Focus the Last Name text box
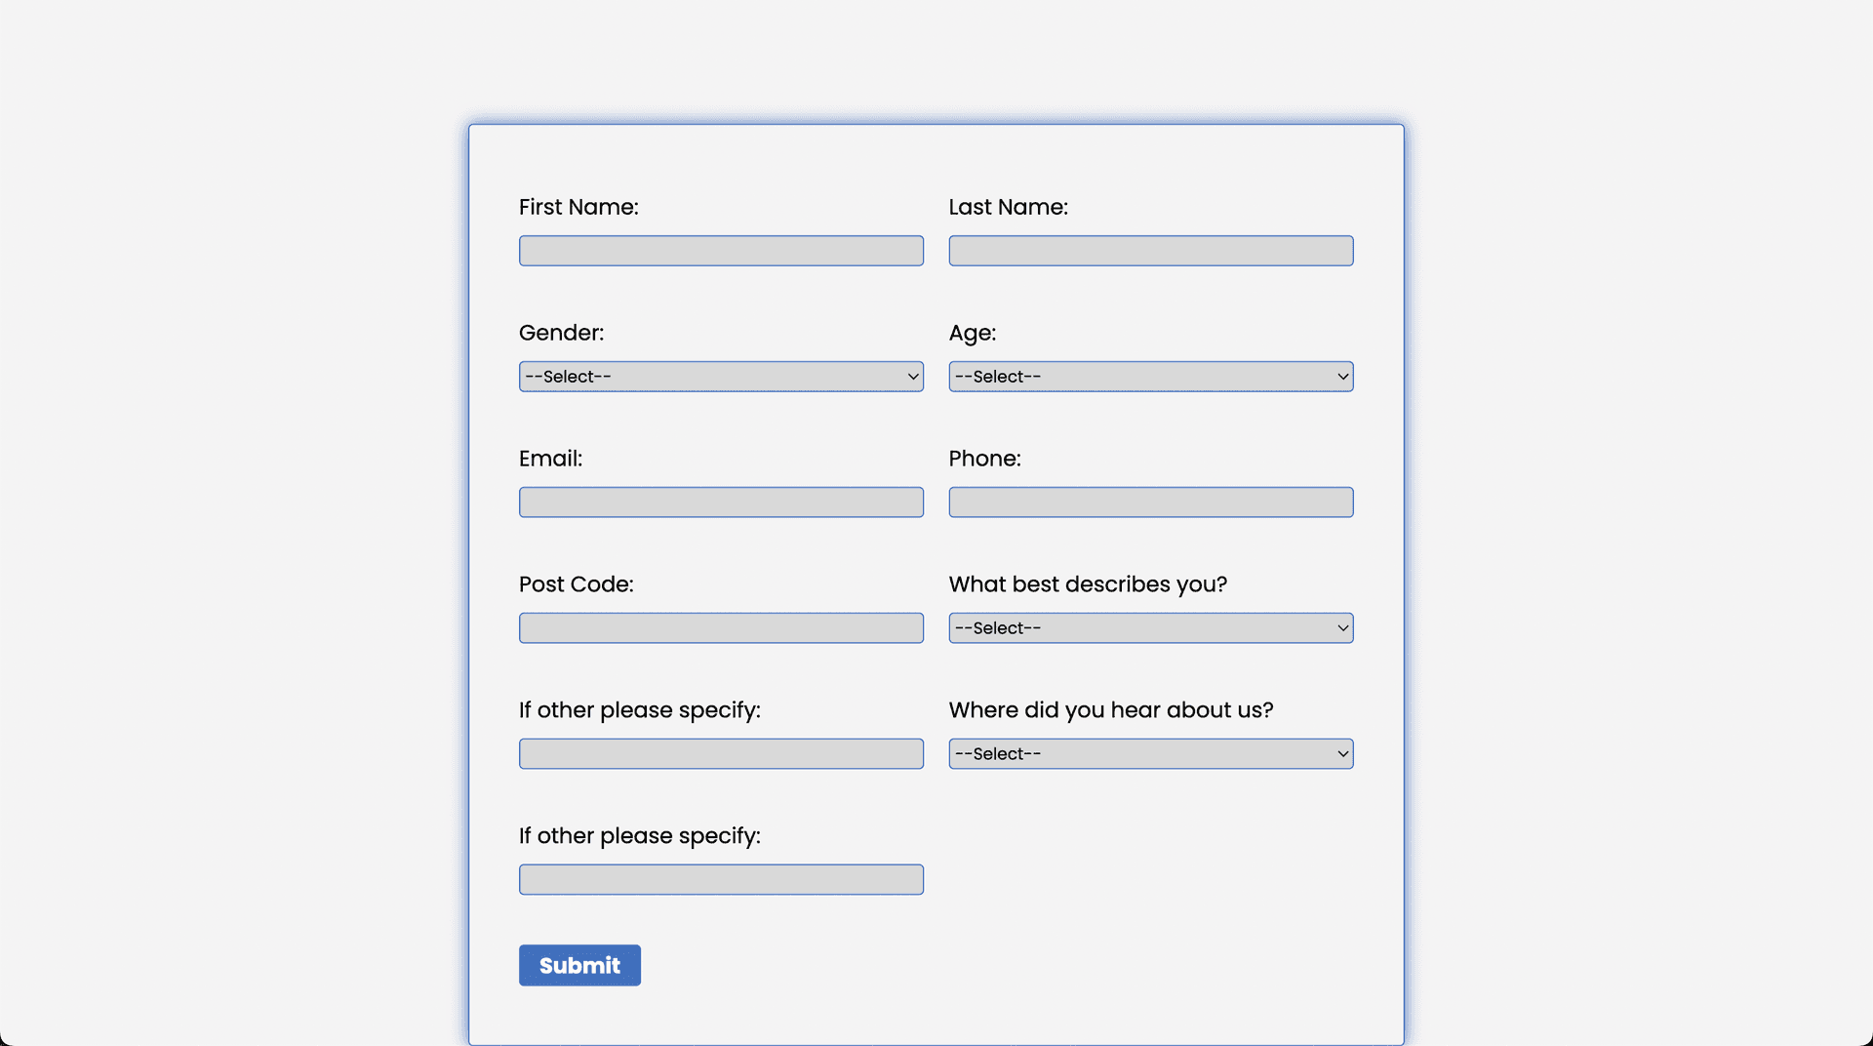1873x1046 pixels. (1150, 251)
